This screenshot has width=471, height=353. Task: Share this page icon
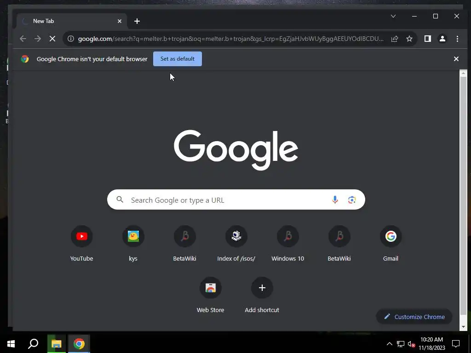point(395,39)
